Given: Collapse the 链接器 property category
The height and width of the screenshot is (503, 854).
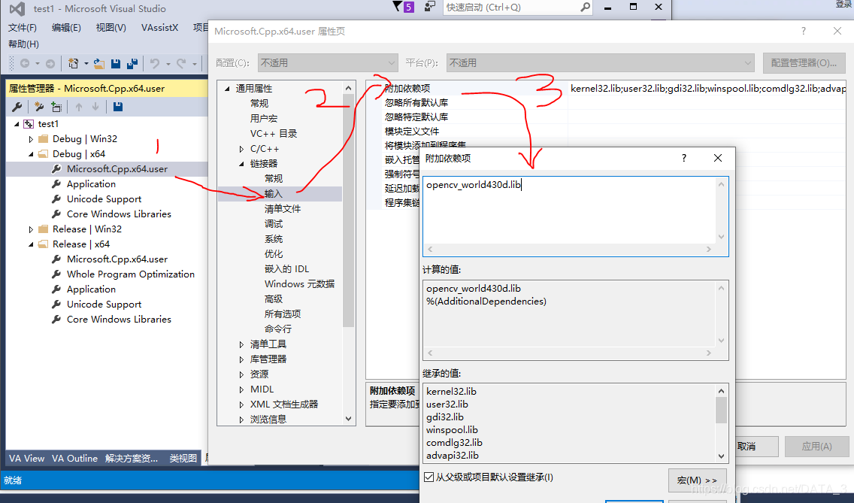Looking at the screenshot, I should tap(241, 164).
